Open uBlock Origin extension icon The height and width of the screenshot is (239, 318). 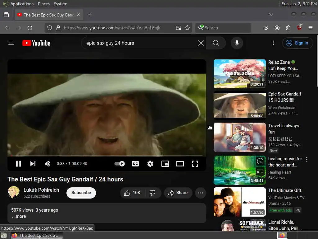click(299, 27)
